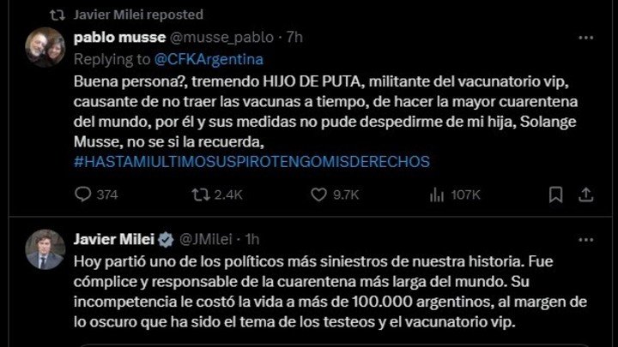
Task: Open the #HASTAMIULTIMOSUSPIROTENGOMISDERECHOS hashtag
Action: (252, 160)
